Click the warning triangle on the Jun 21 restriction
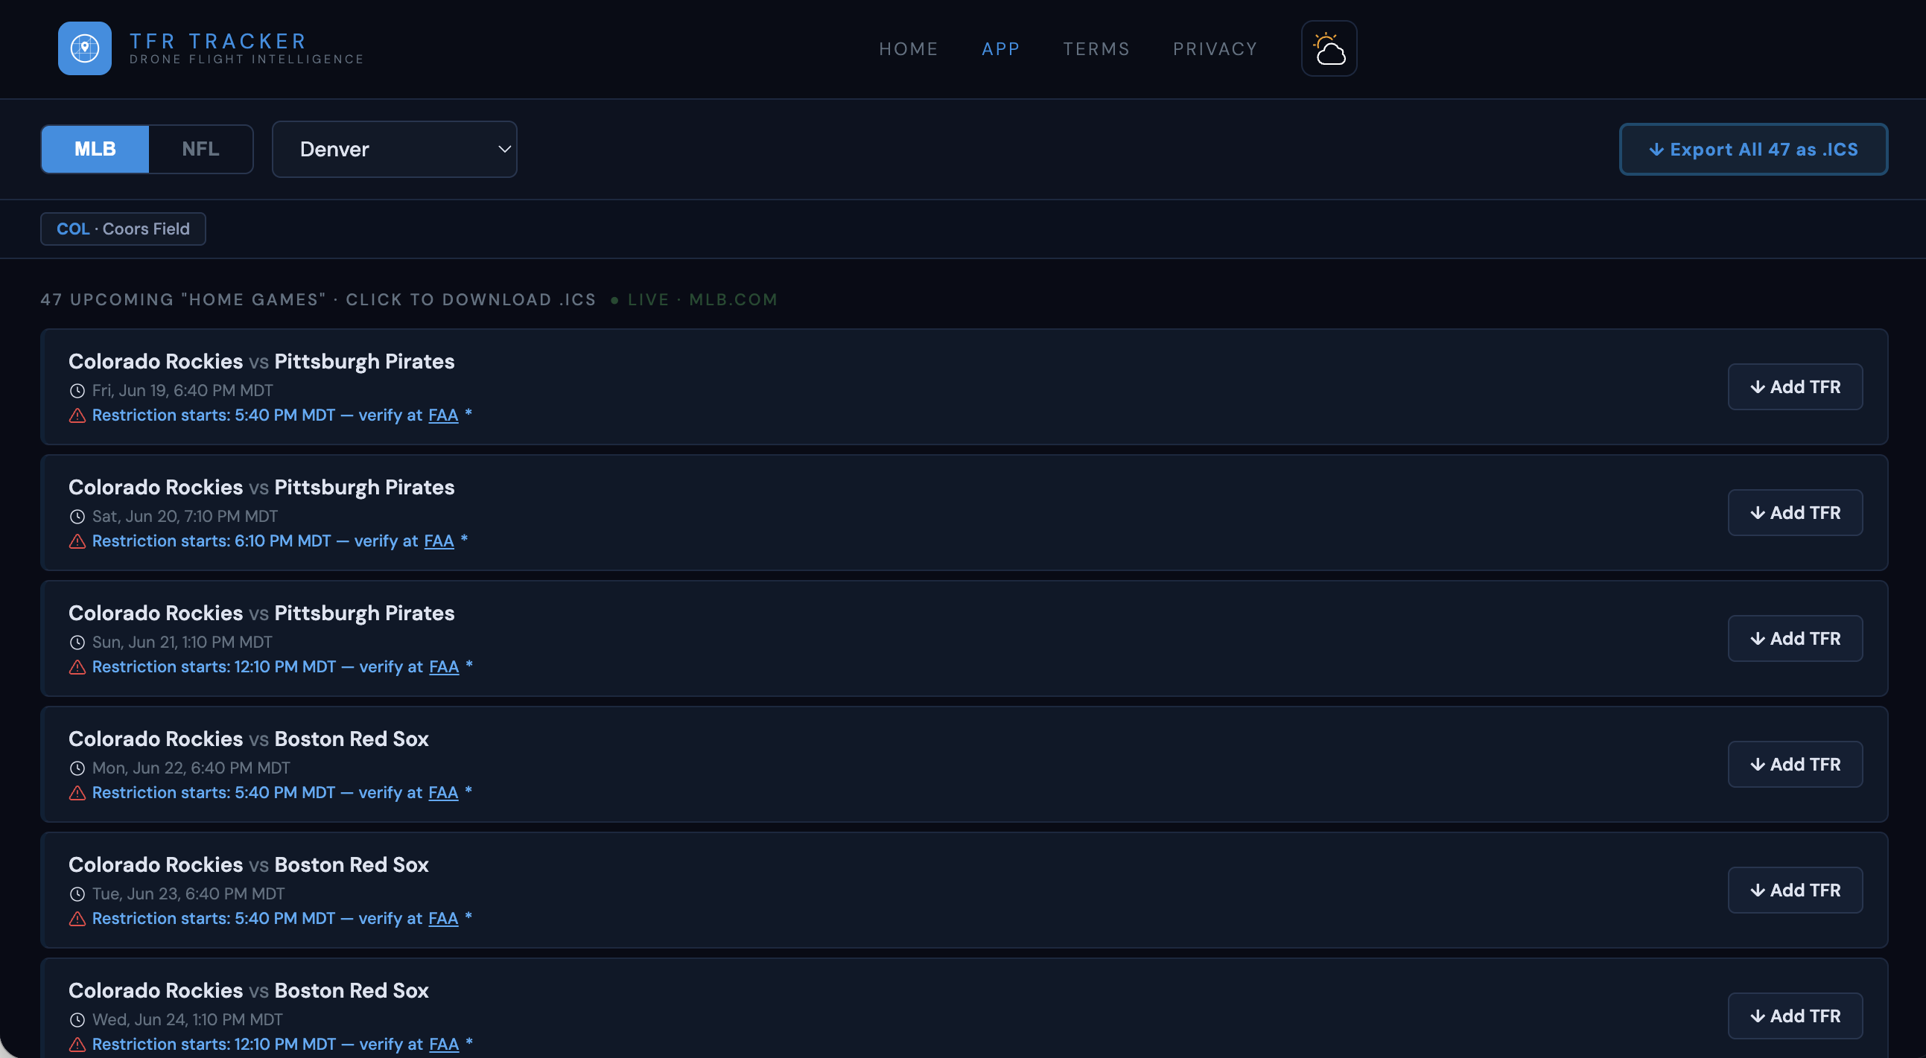The width and height of the screenshot is (1926, 1058). [x=77, y=667]
